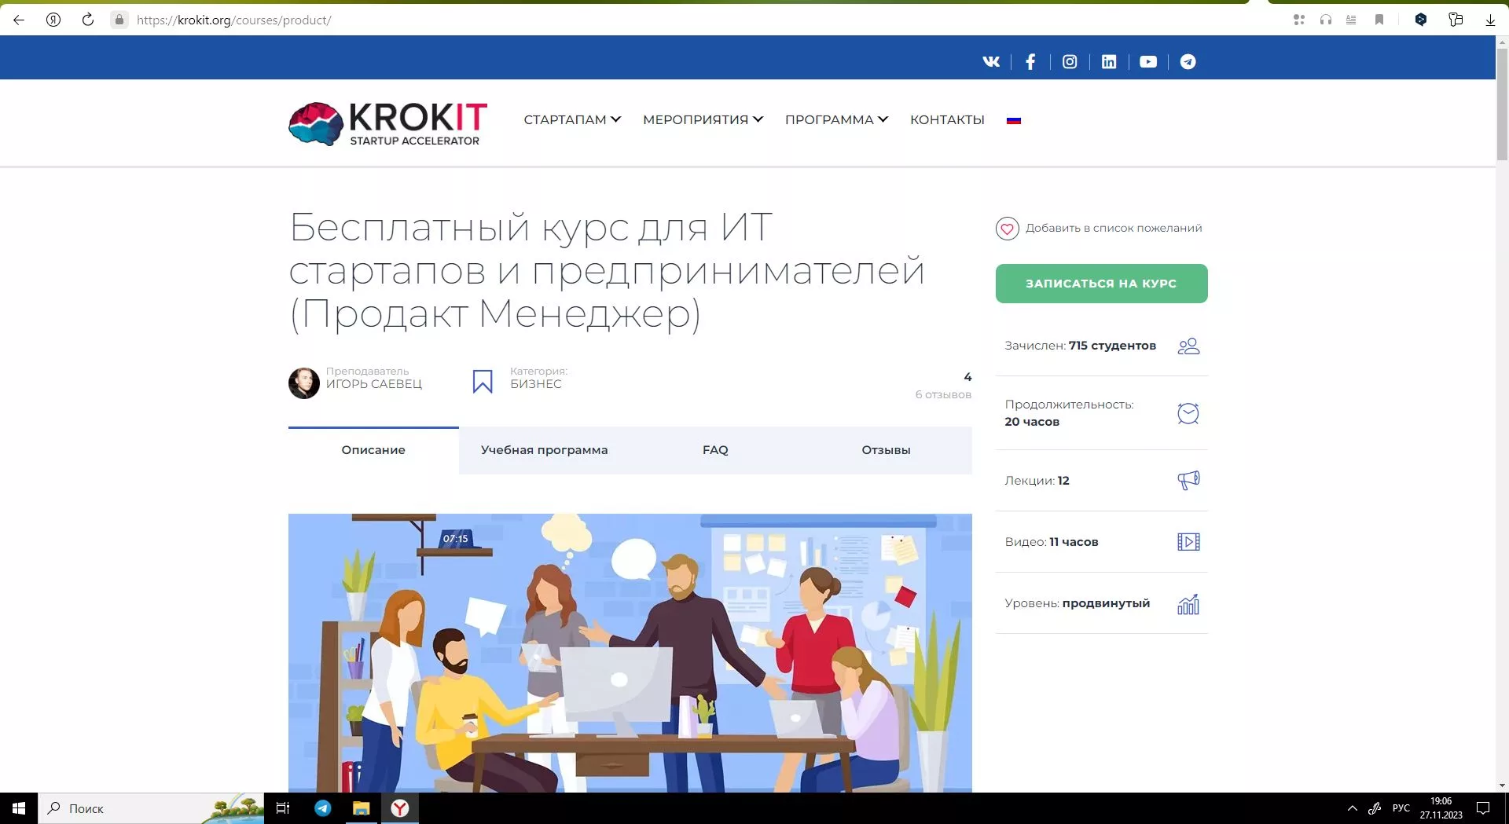The height and width of the screenshot is (824, 1509).
Task: Click the LinkedIn icon in top bar
Action: [1109, 62]
